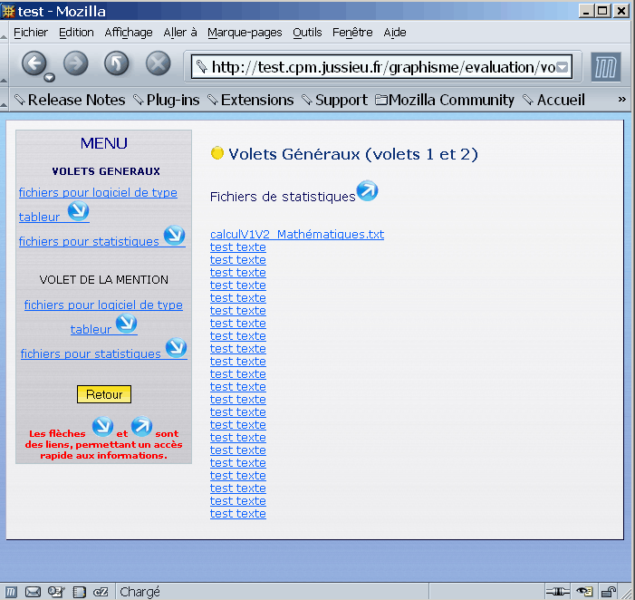Open Address Book from the status bar icon
Viewport: 635px width, 600px height.
[x=79, y=592]
